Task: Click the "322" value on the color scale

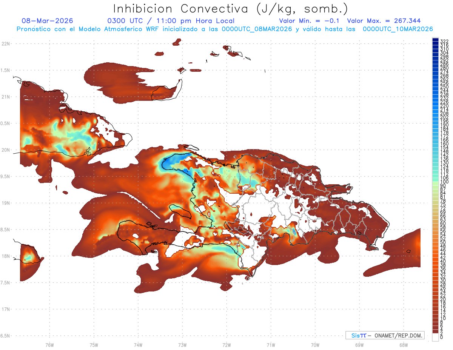Action: click(444, 41)
